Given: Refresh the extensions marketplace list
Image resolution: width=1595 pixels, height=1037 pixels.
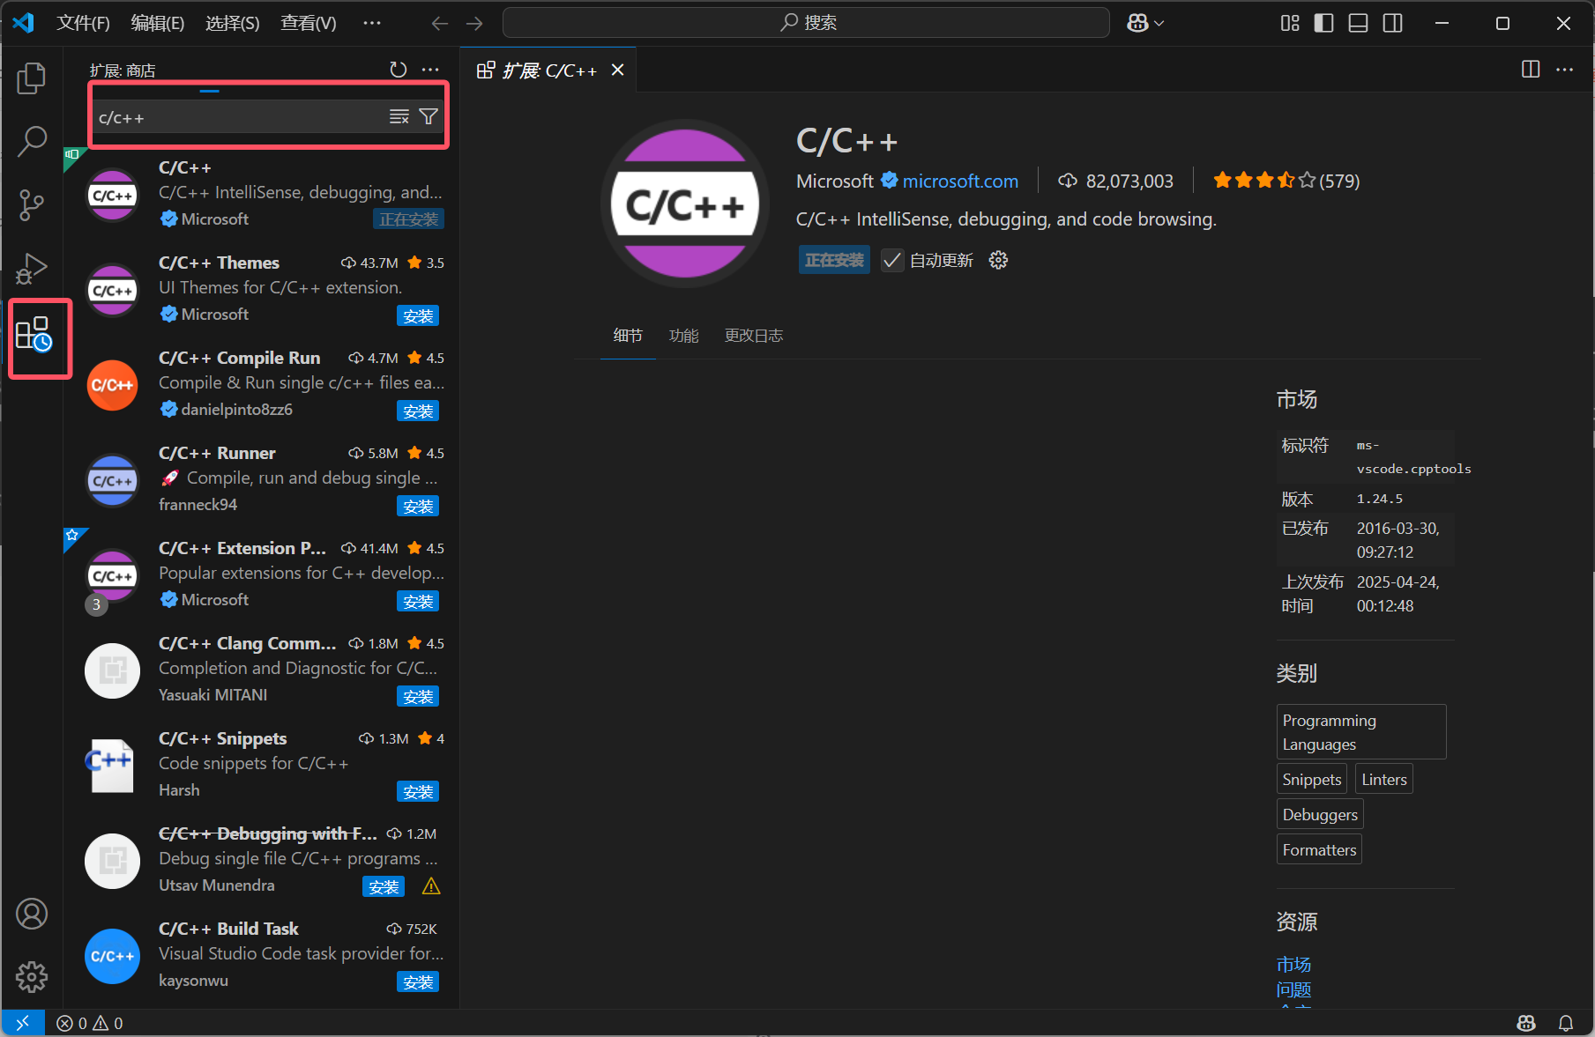Looking at the screenshot, I should [x=399, y=70].
